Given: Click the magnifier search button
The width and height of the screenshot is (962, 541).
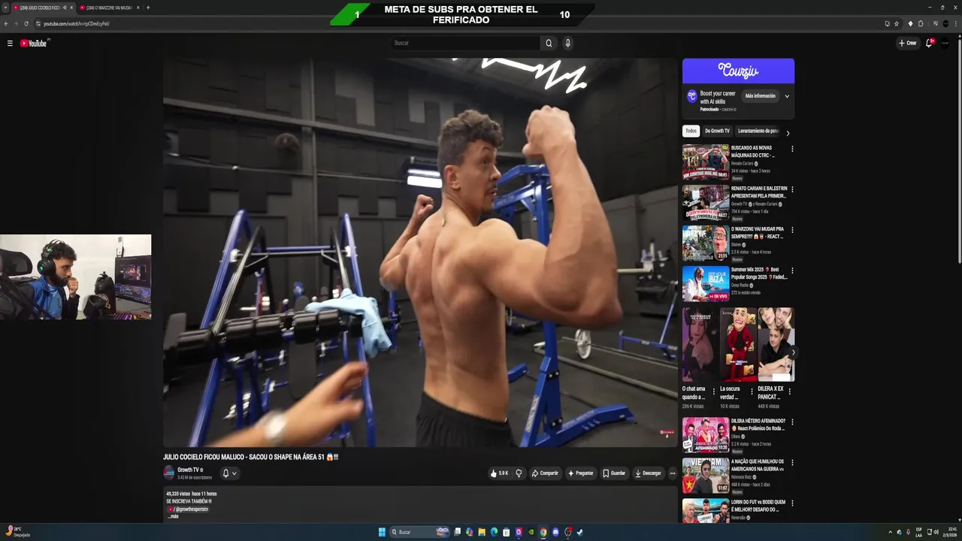Looking at the screenshot, I should click(x=549, y=43).
